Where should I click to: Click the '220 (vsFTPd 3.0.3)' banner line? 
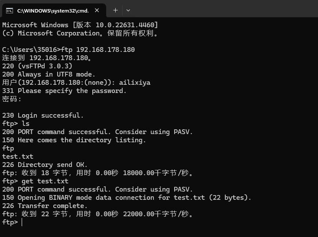pos(37,66)
